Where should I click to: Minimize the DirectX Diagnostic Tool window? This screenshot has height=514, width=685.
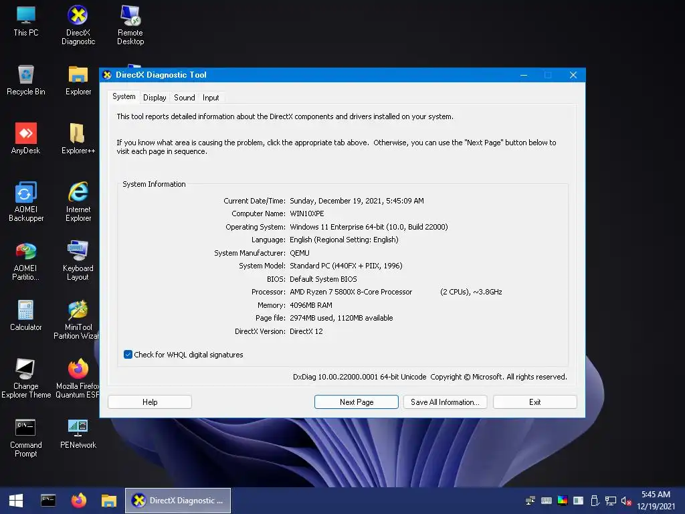pos(524,75)
